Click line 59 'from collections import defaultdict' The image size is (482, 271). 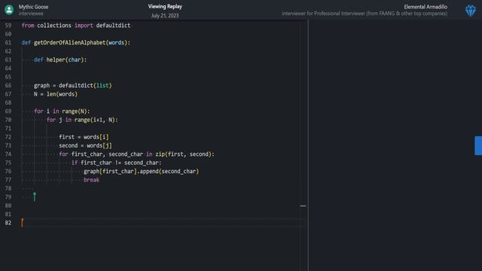76,26
